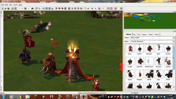Select the Freyda hero thumbnail
The image size is (176, 99).
[x=130, y=61]
